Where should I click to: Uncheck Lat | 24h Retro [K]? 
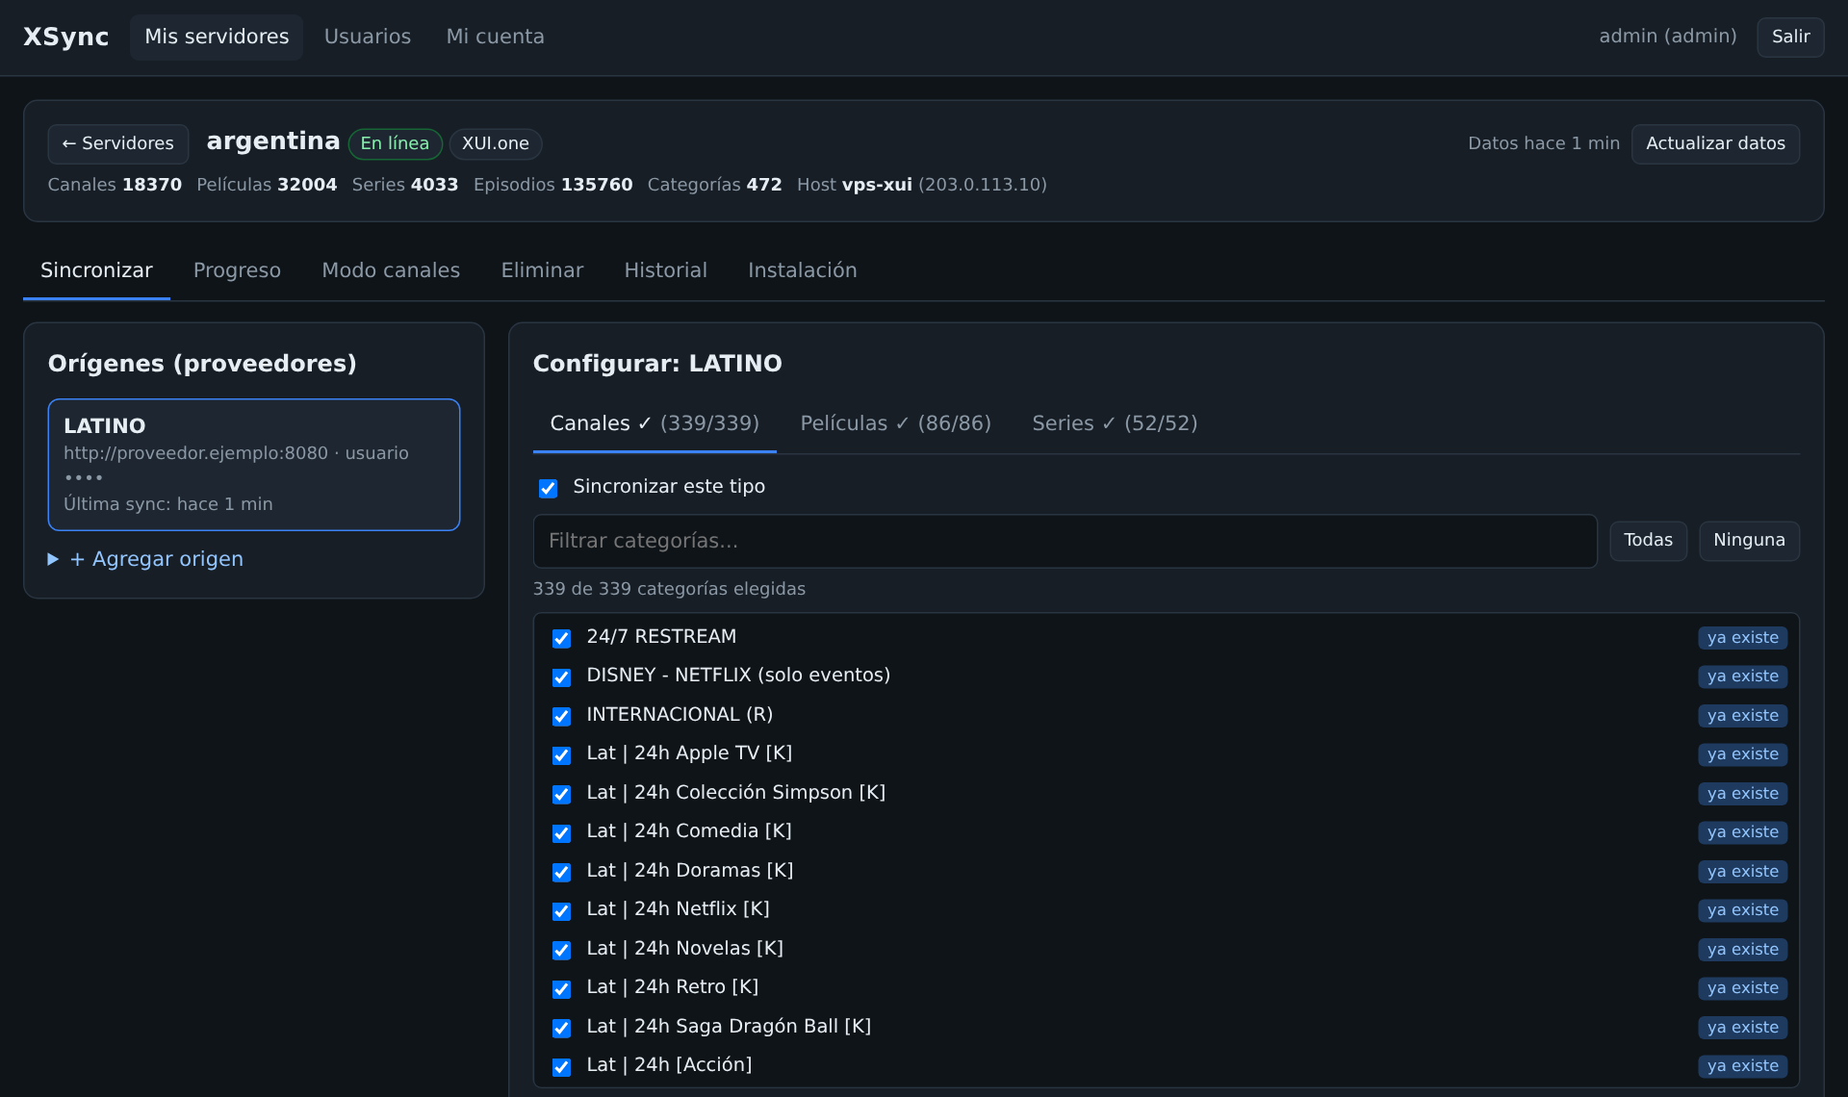click(562, 988)
